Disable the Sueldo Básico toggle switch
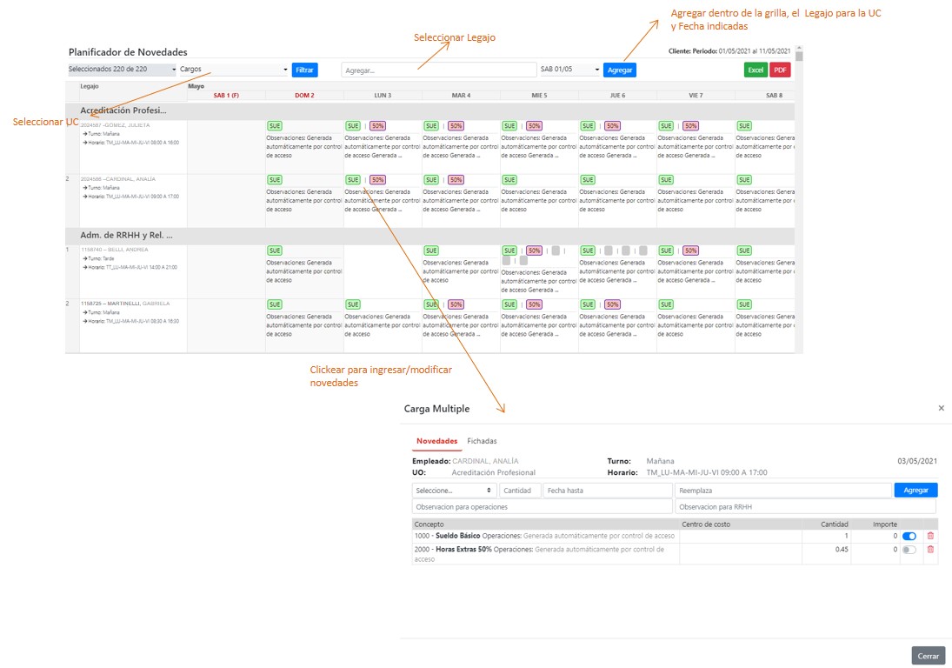Screen dimensions: 952x668 point(909,537)
